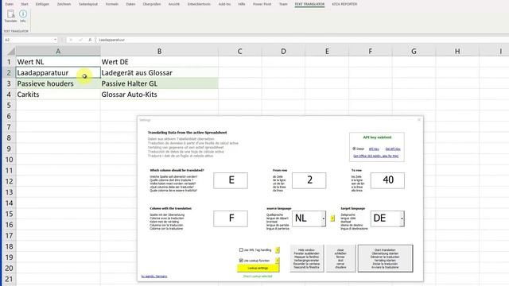Uncheck the Use Lookup function checkbox

[241, 261]
